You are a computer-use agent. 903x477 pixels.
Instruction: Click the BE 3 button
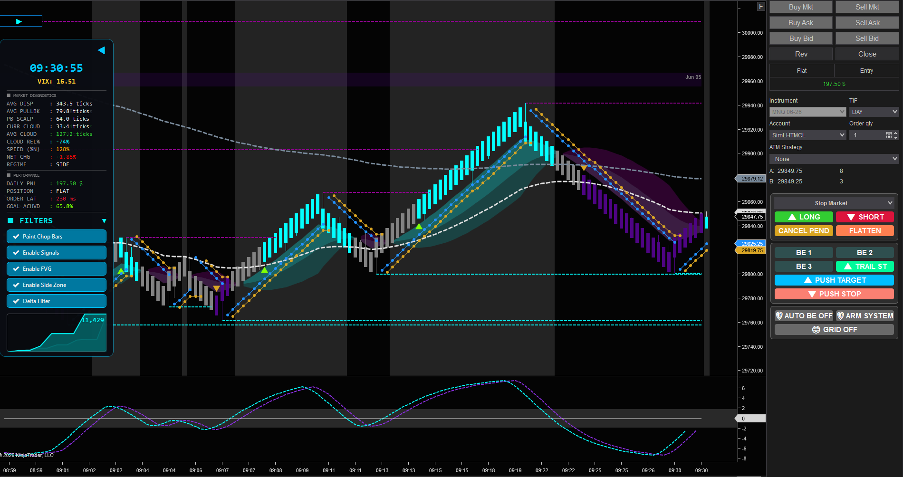(x=804, y=267)
